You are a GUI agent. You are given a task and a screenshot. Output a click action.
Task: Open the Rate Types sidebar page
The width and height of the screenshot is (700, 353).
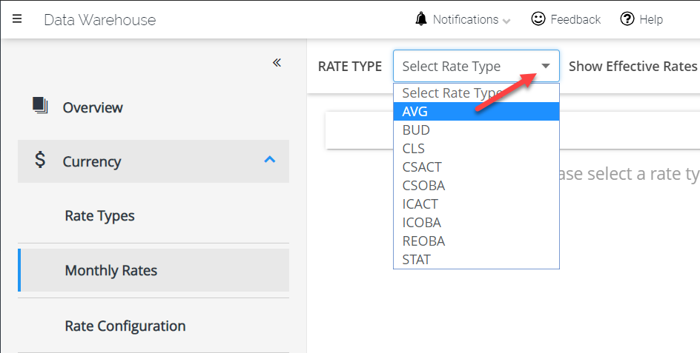coord(100,216)
